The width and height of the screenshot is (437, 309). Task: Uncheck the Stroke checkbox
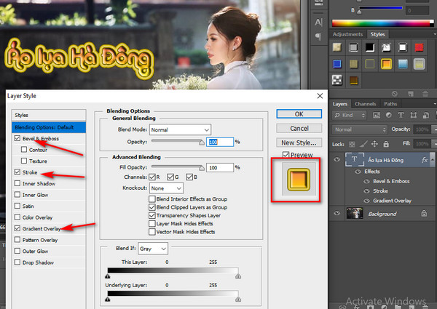17,172
